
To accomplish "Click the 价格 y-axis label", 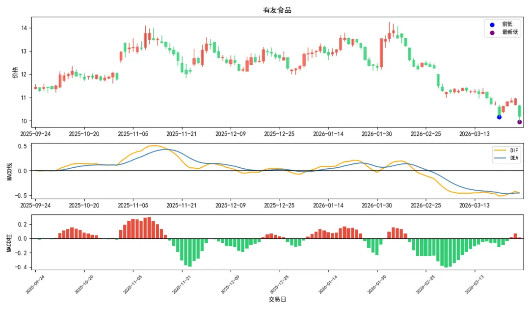I will [x=15, y=72].
